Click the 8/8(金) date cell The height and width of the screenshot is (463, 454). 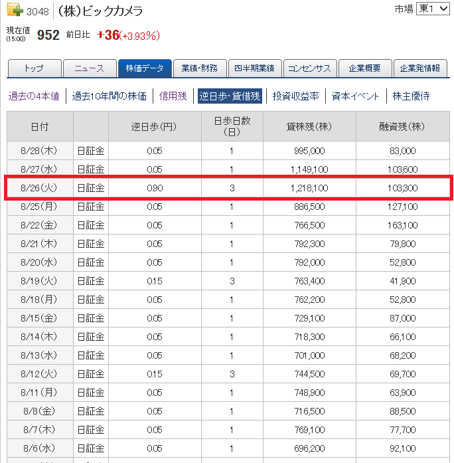point(39,411)
